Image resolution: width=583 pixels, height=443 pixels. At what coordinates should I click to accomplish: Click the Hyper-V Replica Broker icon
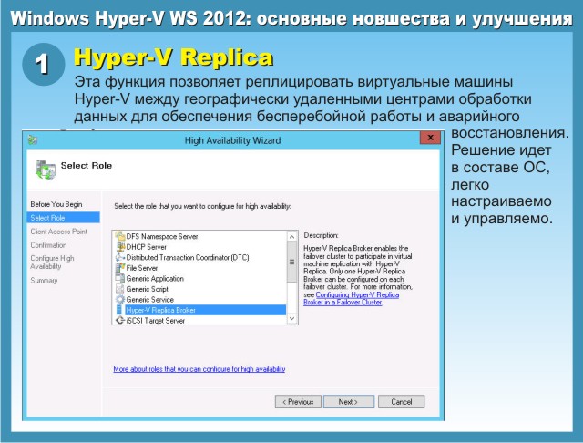119,310
